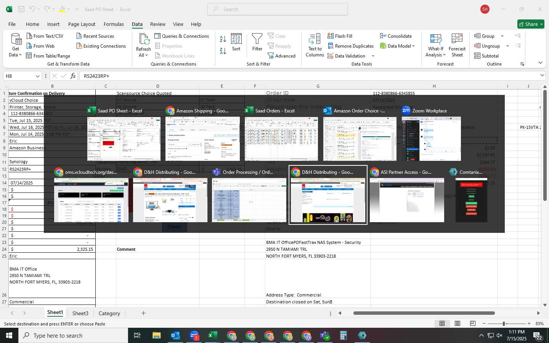This screenshot has width=549, height=343.
Task: Open Consolidate dialog
Action: [x=396, y=36]
